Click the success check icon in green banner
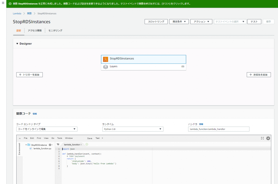The width and height of the screenshot is (278, 184). click(x=10, y=4)
